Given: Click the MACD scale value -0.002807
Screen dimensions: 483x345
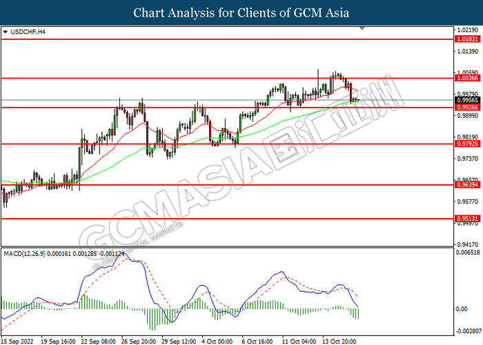Looking at the screenshot, I should pos(469,331).
